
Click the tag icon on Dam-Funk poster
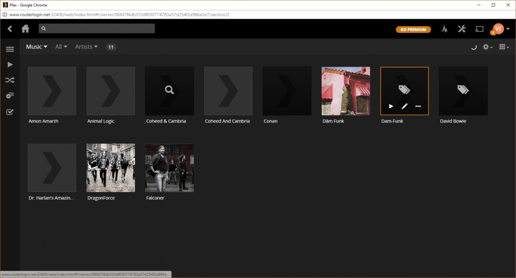pos(404,89)
